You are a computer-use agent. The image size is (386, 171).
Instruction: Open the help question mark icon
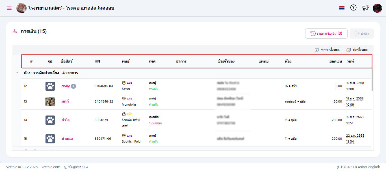click(x=354, y=8)
